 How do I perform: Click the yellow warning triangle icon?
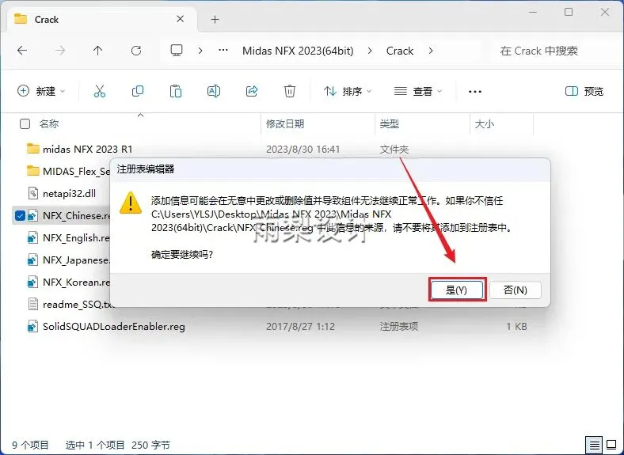[x=131, y=203]
